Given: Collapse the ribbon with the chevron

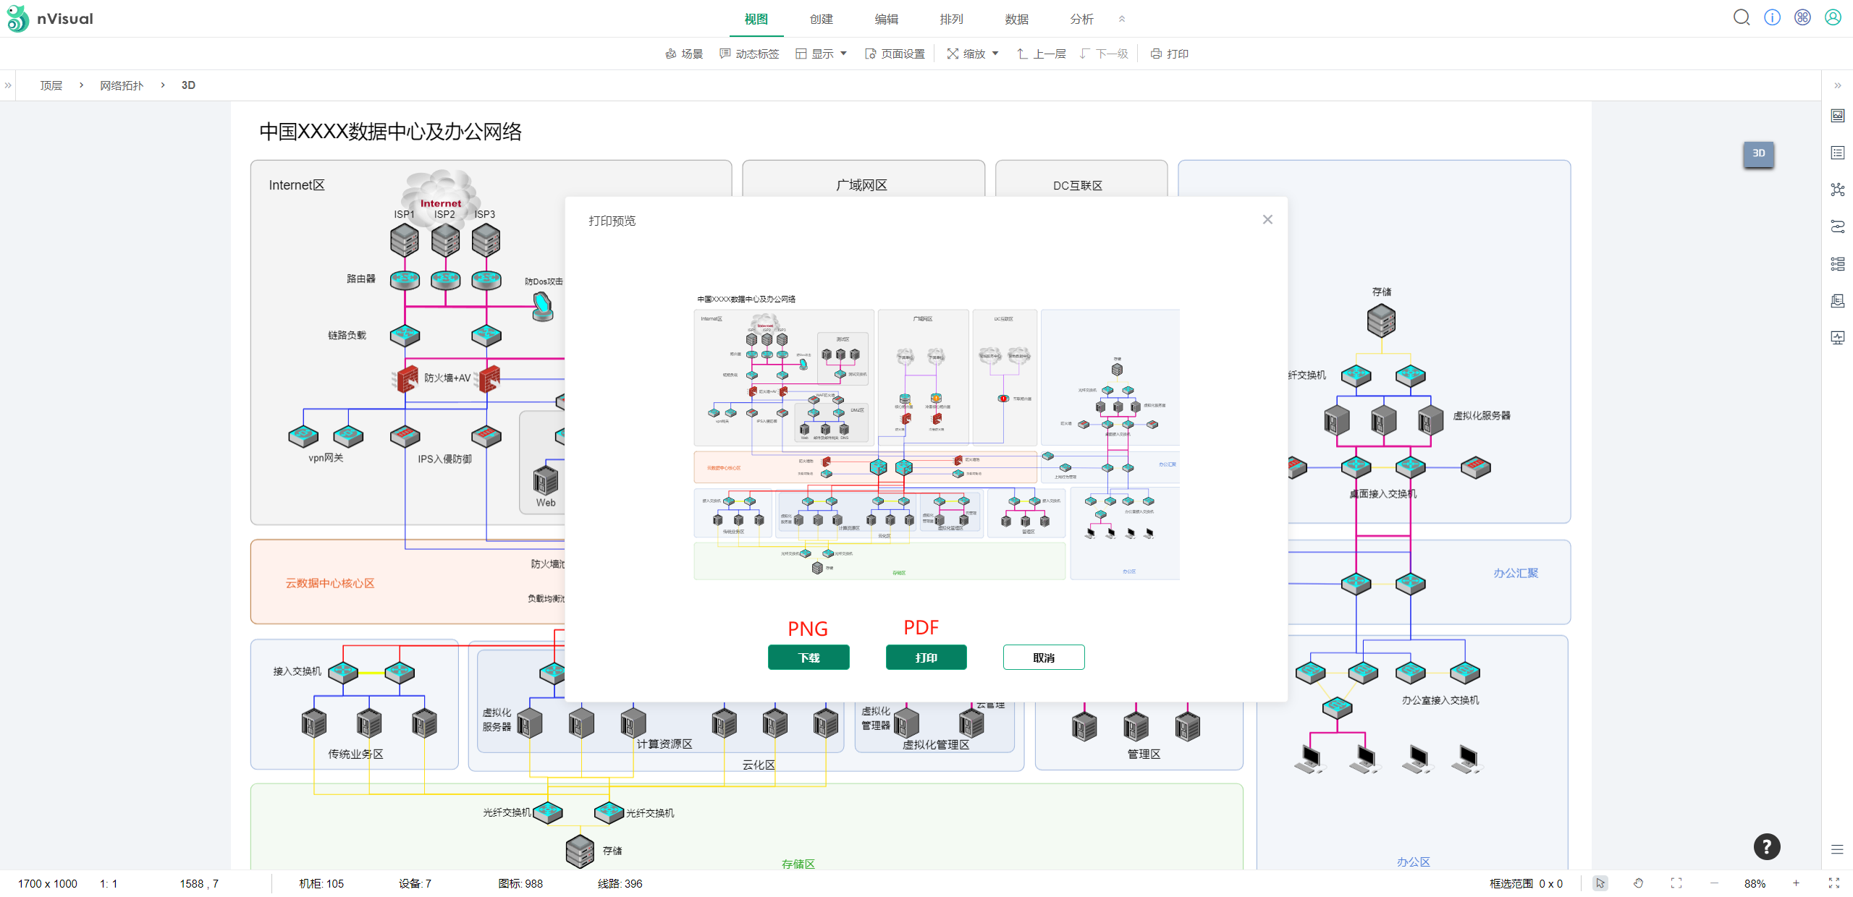Looking at the screenshot, I should [x=1122, y=19].
